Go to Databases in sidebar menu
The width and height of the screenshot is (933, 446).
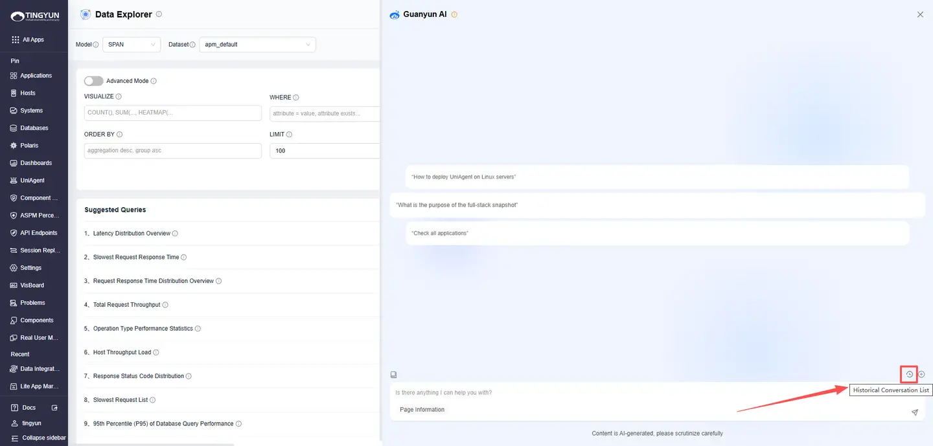pyautogui.click(x=34, y=128)
